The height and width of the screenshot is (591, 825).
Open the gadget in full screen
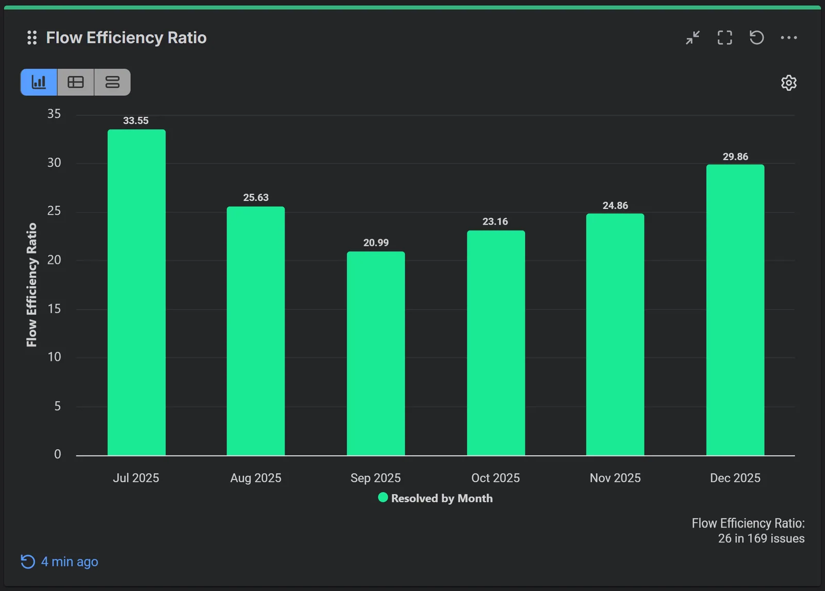724,38
